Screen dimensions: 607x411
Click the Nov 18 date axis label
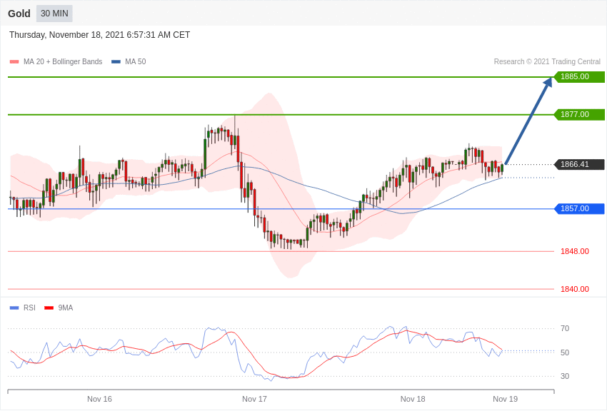[x=413, y=399]
